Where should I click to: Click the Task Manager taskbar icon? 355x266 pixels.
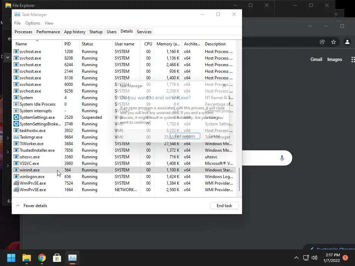[x=72, y=258]
